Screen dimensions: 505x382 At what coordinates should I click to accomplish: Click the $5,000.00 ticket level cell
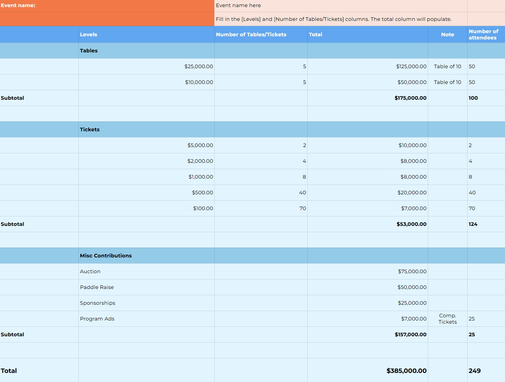(200, 145)
